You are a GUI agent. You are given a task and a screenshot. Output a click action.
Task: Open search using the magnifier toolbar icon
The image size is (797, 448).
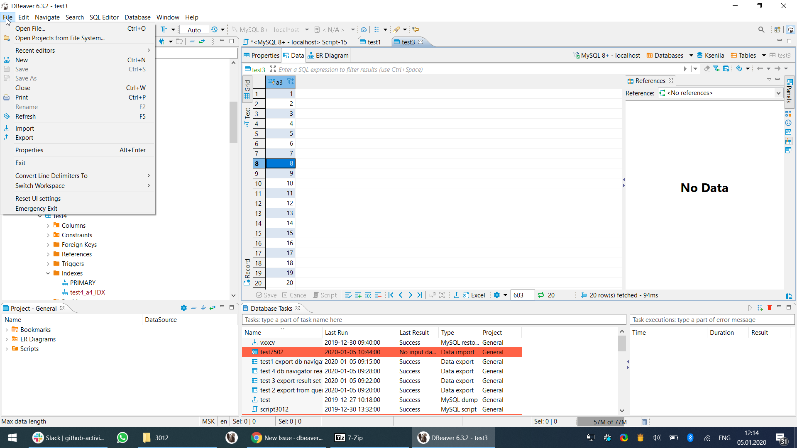tap(762, 29)
